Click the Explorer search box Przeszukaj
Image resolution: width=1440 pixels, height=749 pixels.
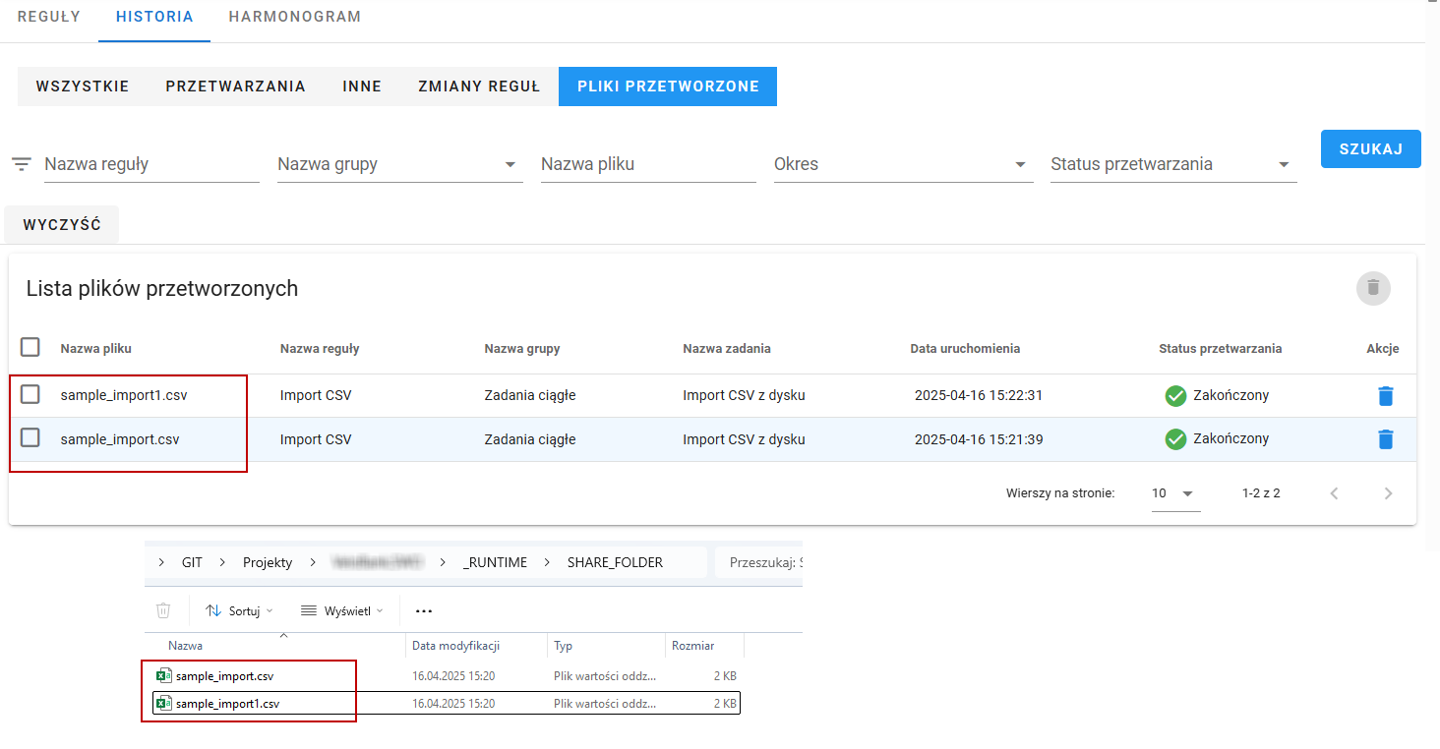pos(758,562)
